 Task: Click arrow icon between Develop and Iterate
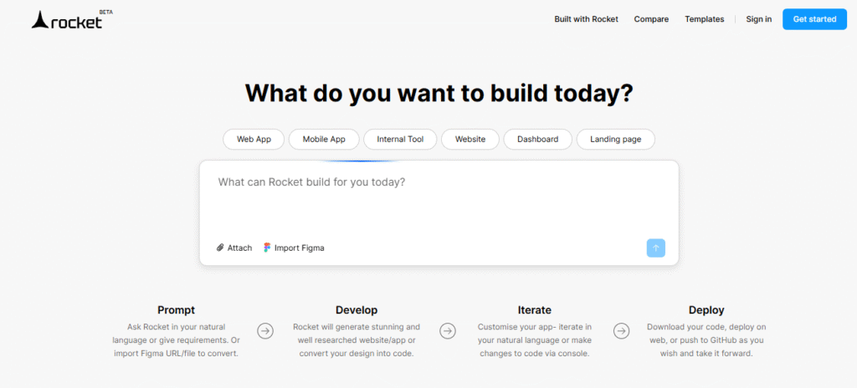tap(448, 330)
